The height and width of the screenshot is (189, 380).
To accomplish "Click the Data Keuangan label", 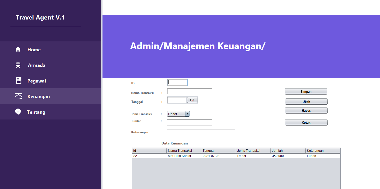I will pos(174,143).
